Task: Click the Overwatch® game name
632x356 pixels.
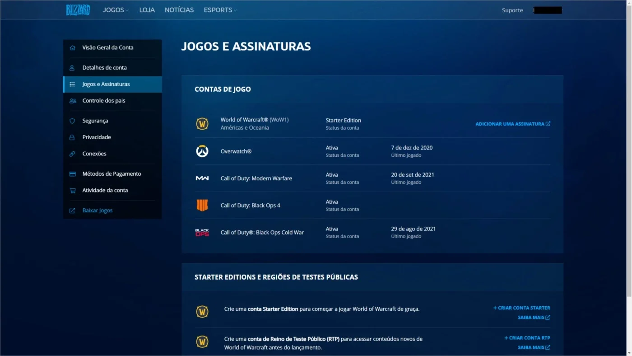Action: pos(236,151)
